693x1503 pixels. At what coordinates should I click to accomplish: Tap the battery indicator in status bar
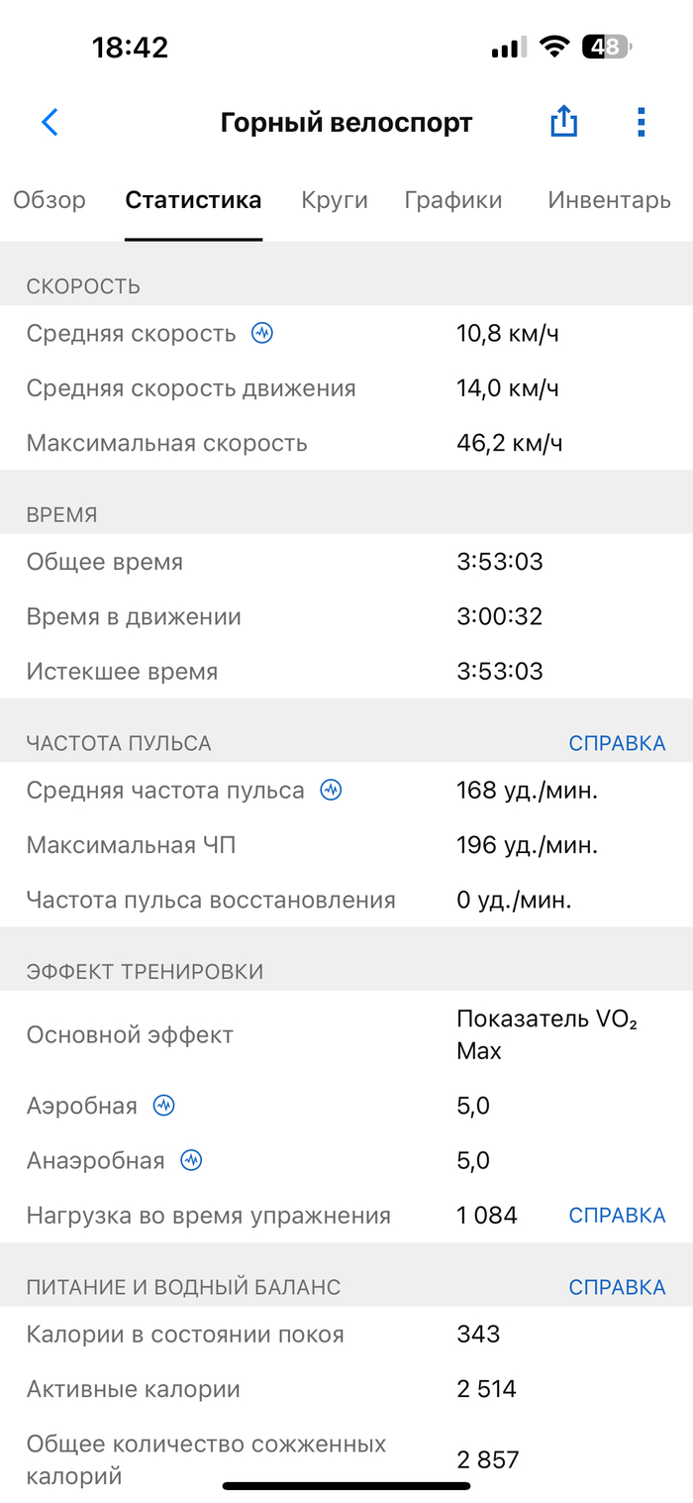pos(606,47)
